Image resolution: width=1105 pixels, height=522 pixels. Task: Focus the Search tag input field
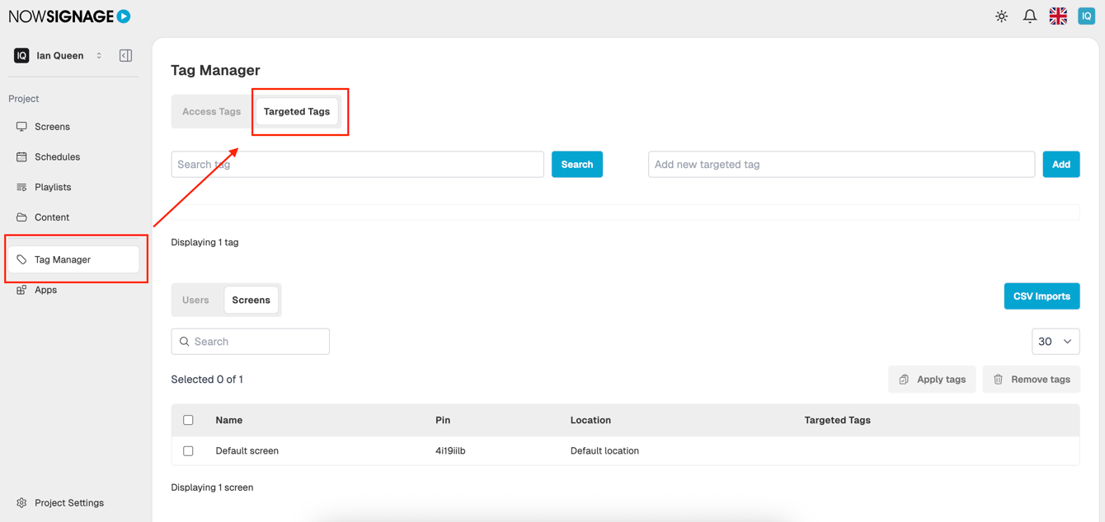coord(357,165)
